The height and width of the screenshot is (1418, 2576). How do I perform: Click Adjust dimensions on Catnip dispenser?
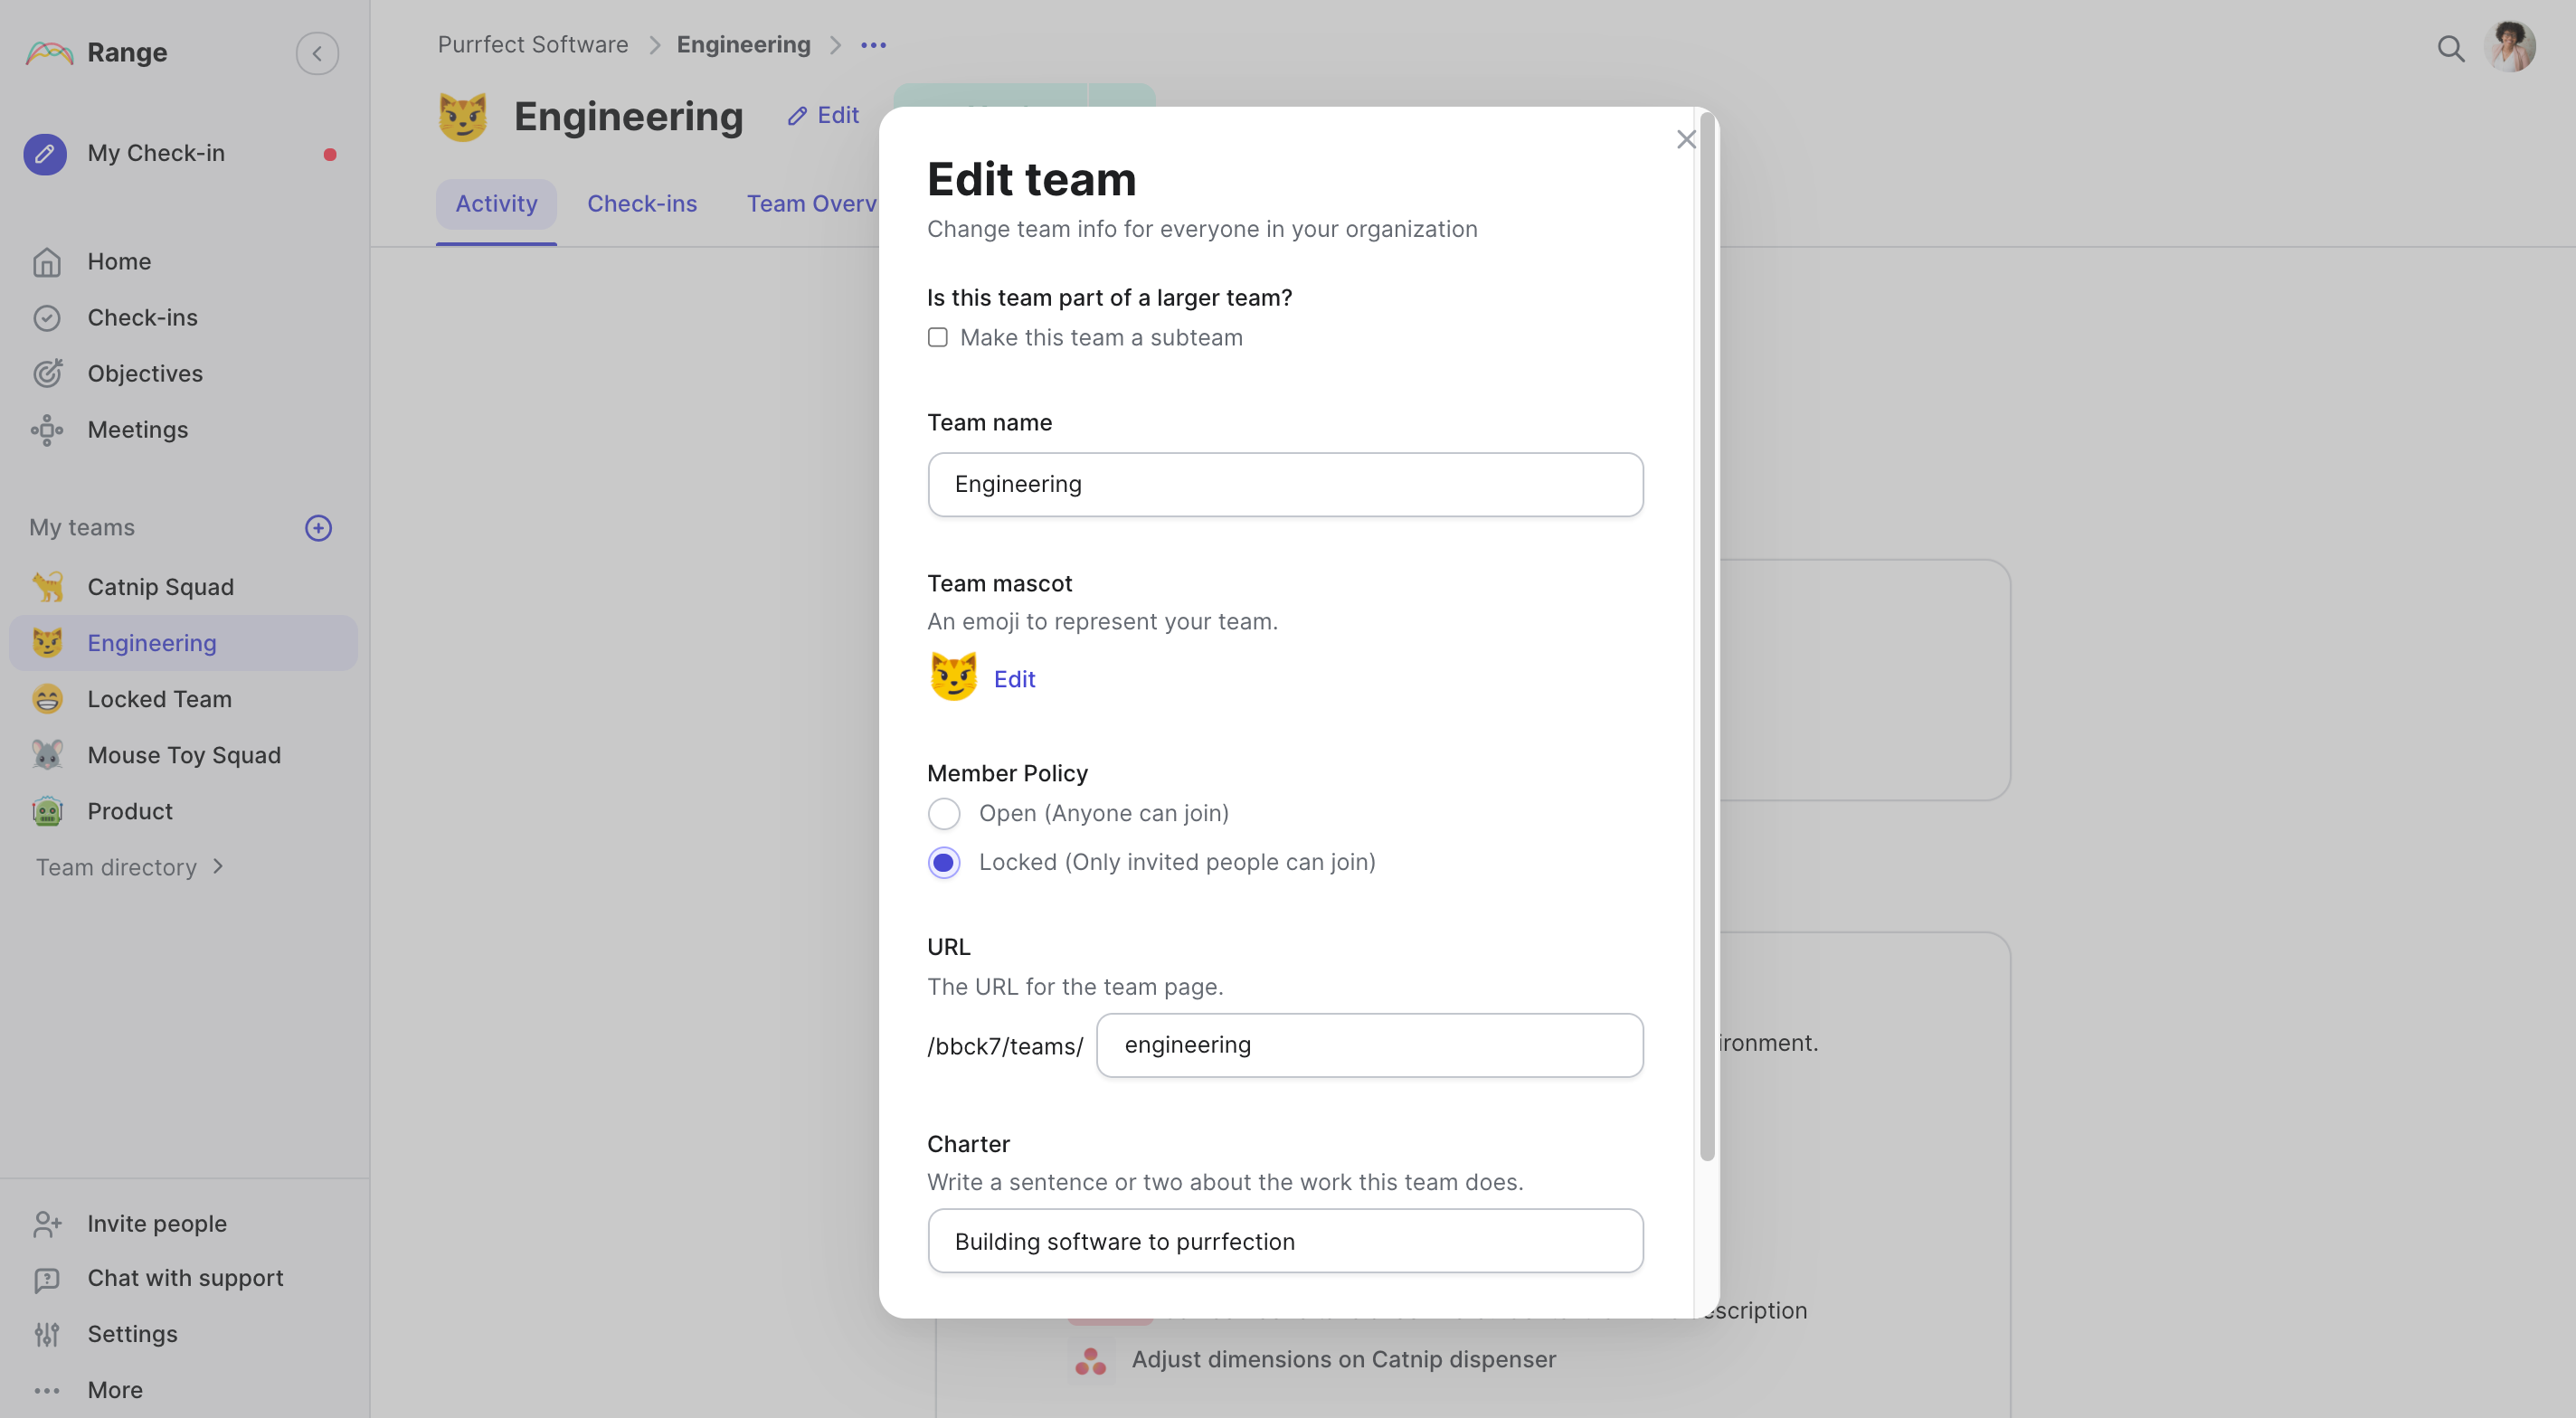click(x=1343, y=1360)
